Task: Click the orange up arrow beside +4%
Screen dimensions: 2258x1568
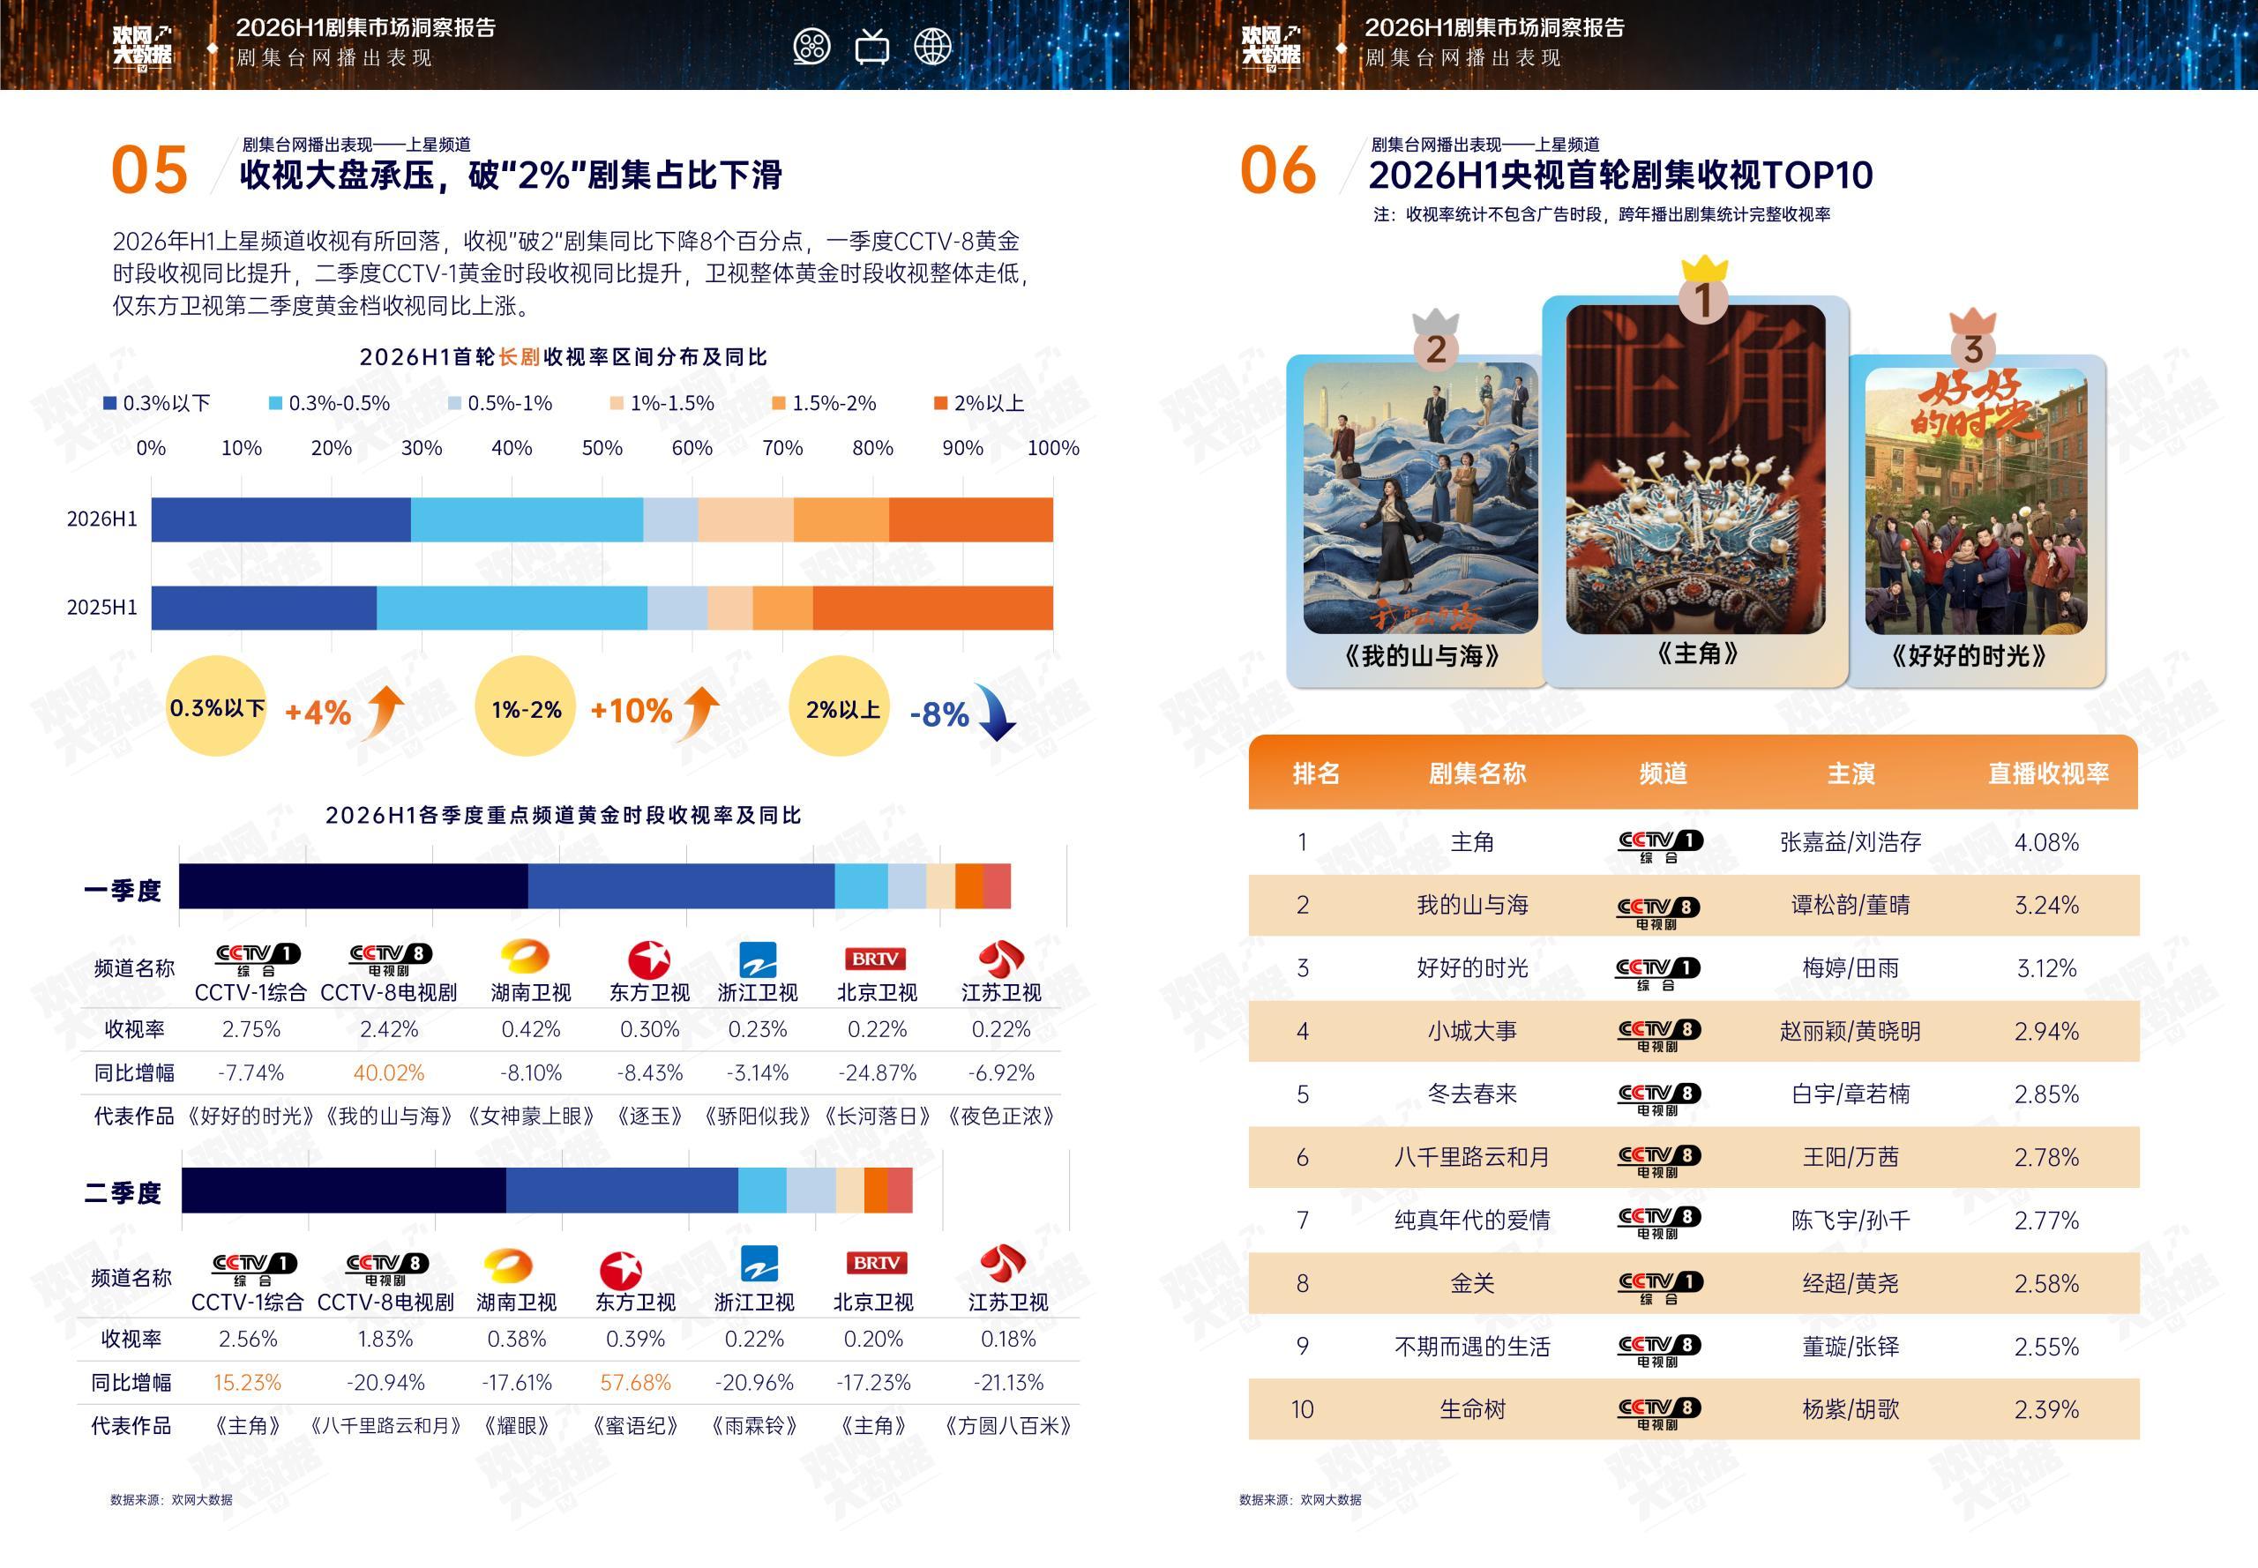Action: click(383, 712)
